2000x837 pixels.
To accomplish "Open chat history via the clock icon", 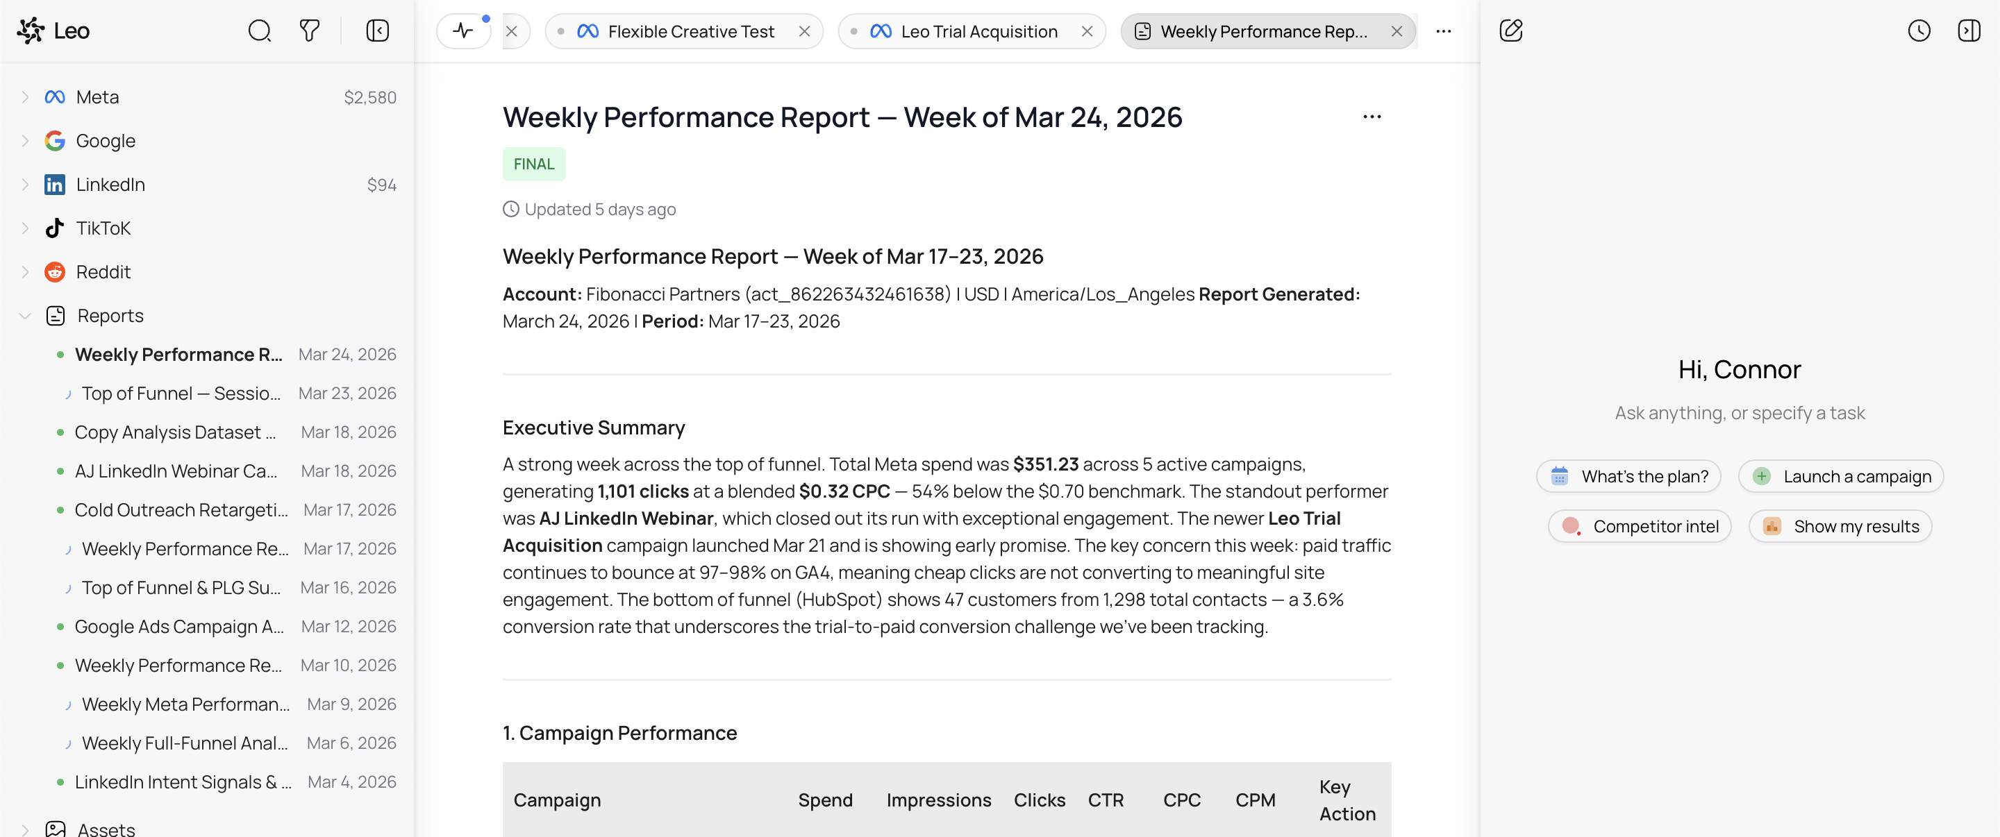I will tap(1919, 31).
